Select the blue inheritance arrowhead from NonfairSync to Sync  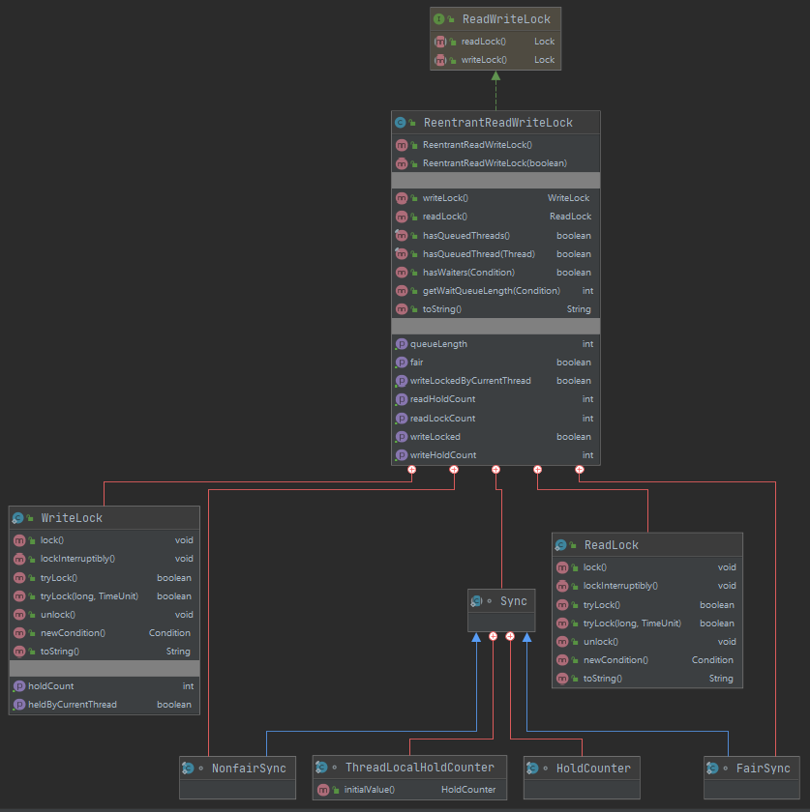476,637
